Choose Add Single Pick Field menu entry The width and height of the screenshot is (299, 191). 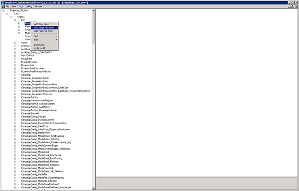click(45, 28)
